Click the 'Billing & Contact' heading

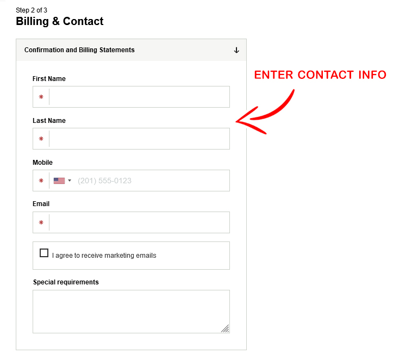60,22
